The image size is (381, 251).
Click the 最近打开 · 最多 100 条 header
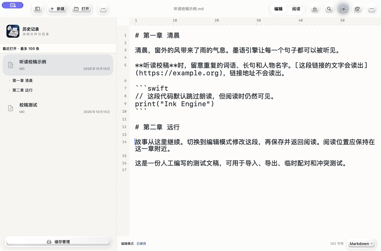[21, 48]
